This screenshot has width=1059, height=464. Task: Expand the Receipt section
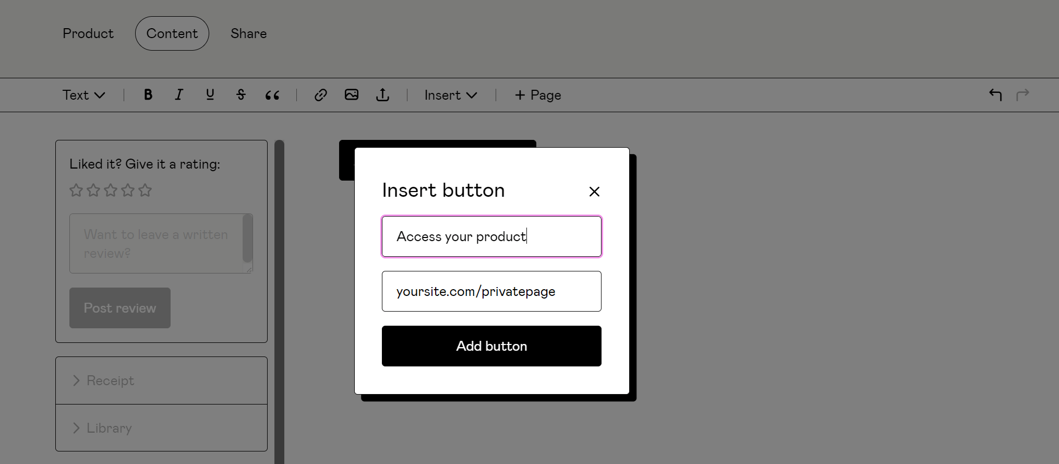tap(161, 380)
